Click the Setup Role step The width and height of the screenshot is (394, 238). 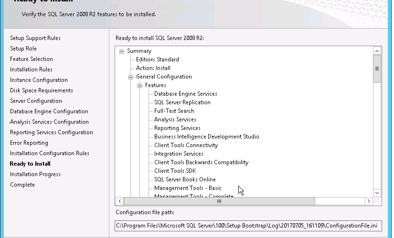[23, 49]
